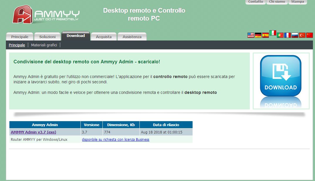Viewport: 315px width, 181px height.
Task: Click the big blue DOWNLOAD icon
Action: [x=281, y=76]
